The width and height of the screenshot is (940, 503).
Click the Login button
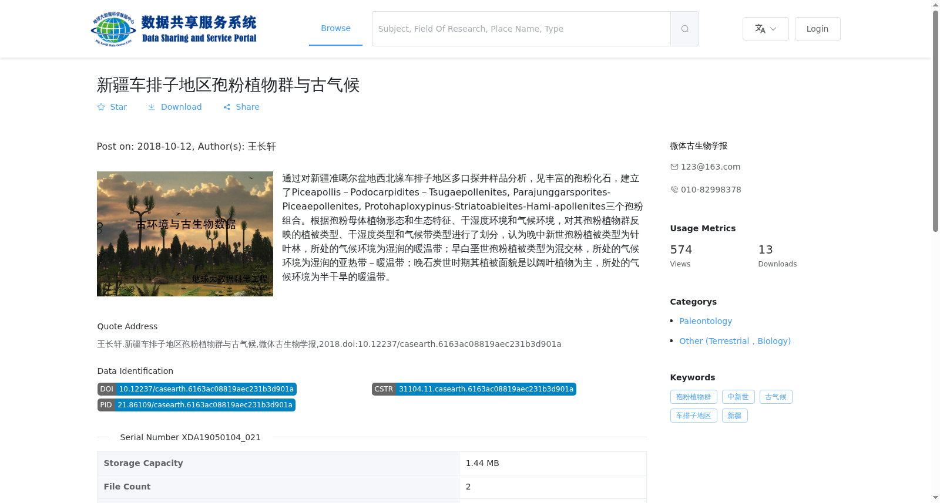click(817, 29)
